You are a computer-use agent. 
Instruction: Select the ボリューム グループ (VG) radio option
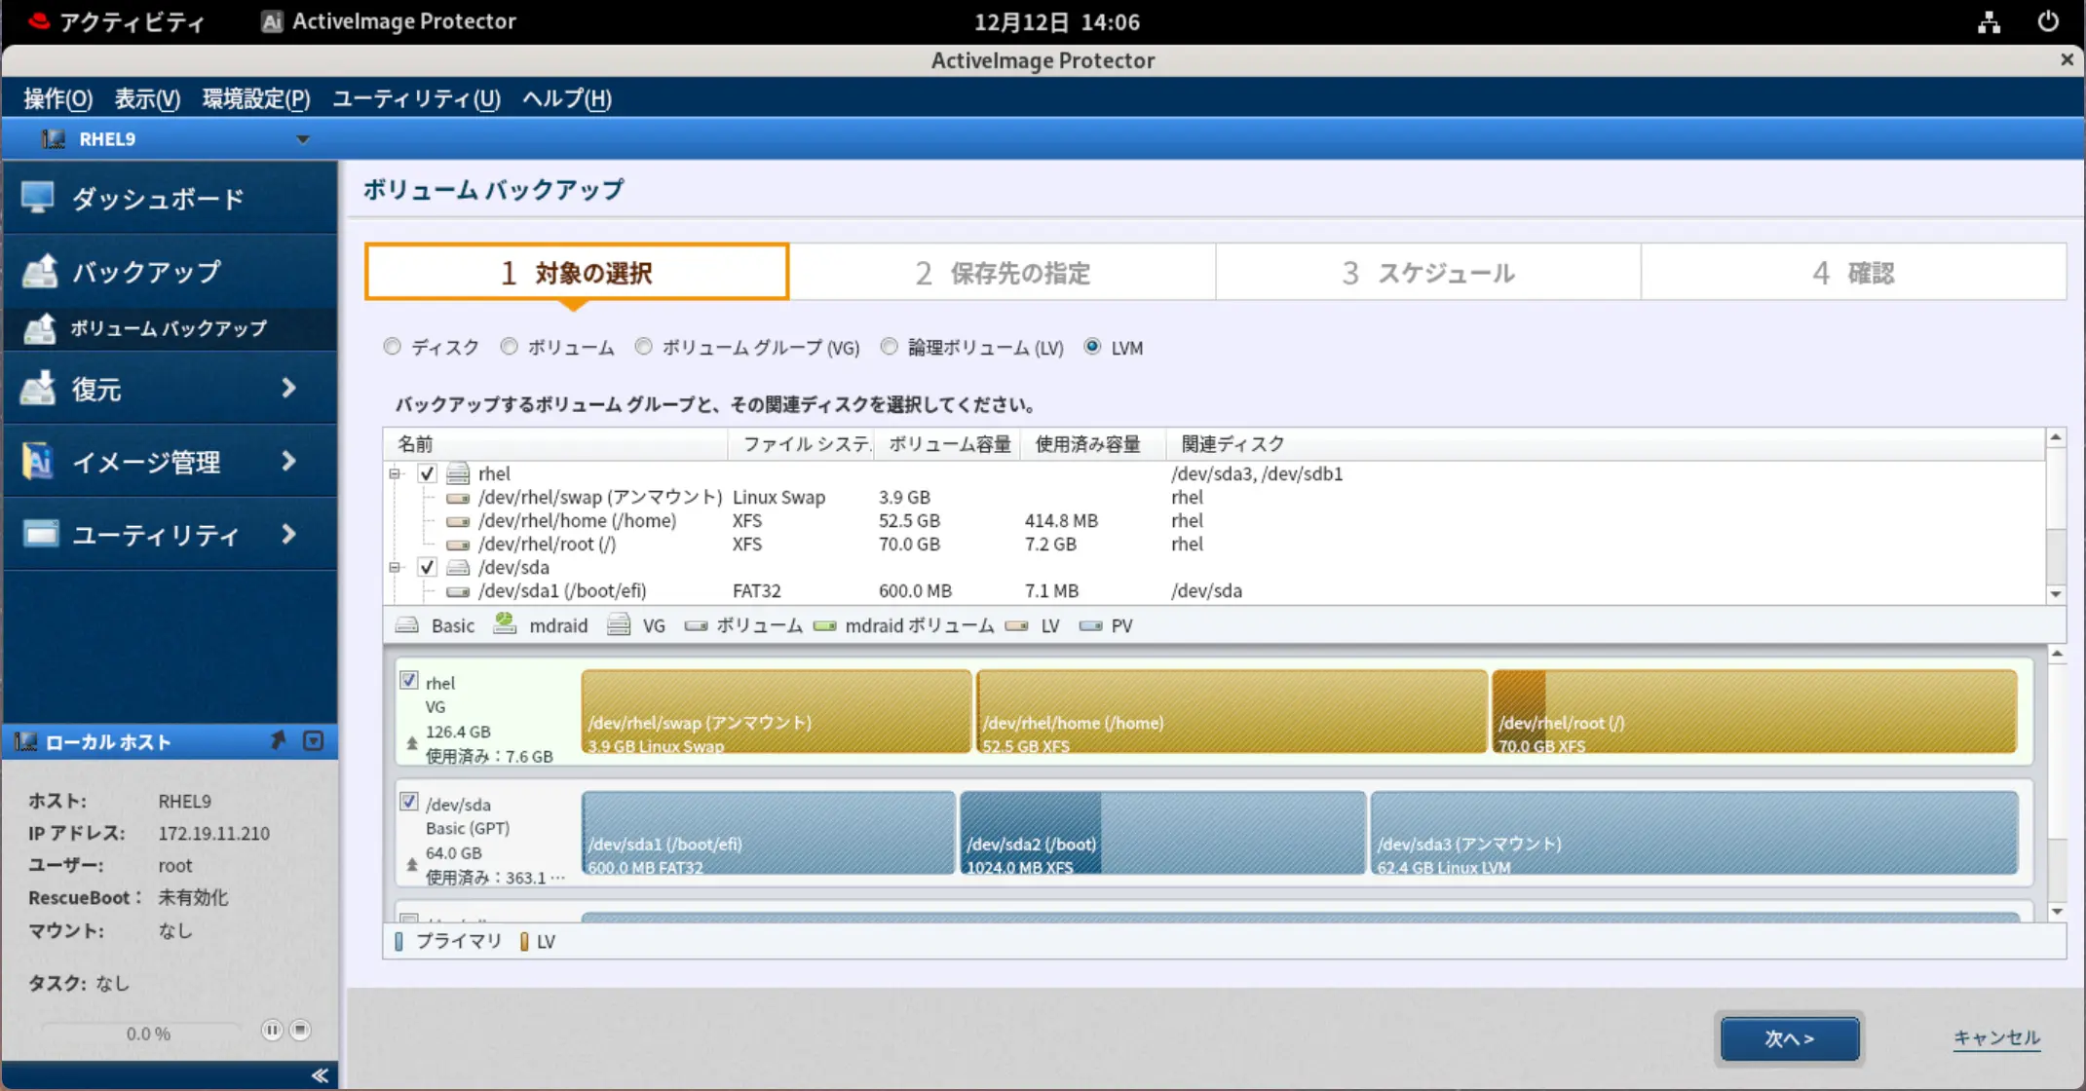(643, 347)
